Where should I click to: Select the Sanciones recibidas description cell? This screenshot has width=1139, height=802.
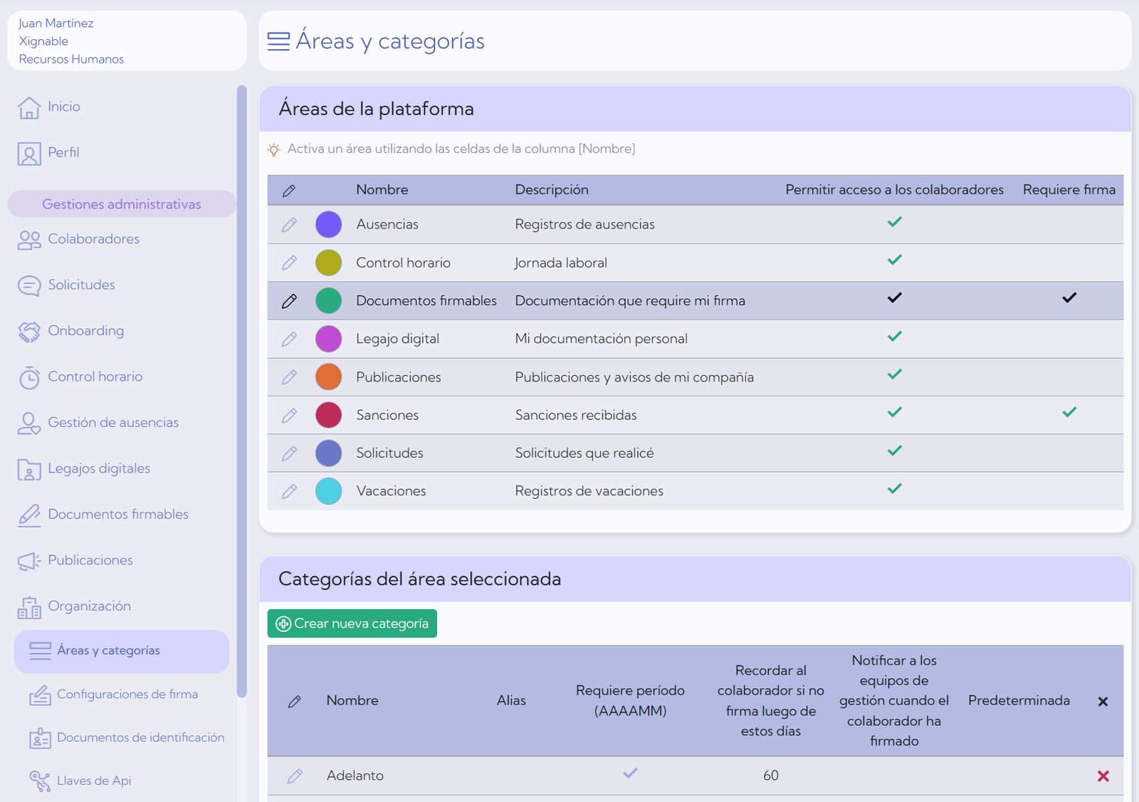[576, 416]
